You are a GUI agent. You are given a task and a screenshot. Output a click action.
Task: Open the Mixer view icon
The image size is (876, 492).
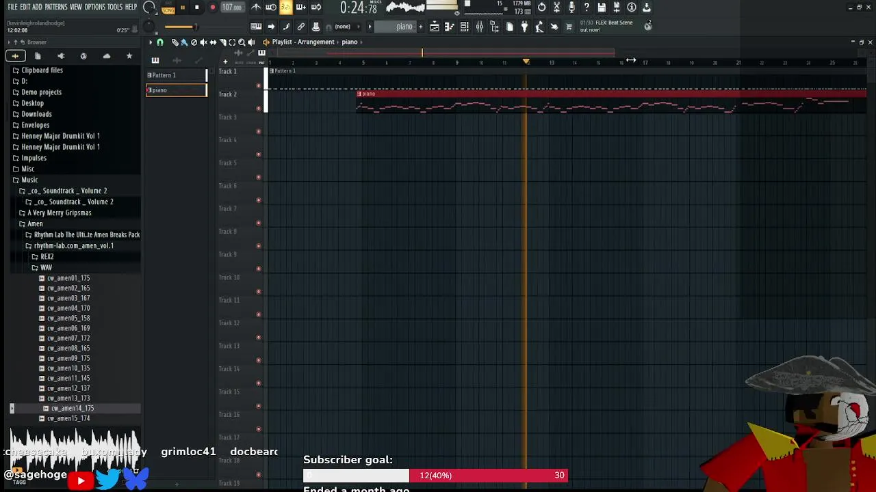480,27
